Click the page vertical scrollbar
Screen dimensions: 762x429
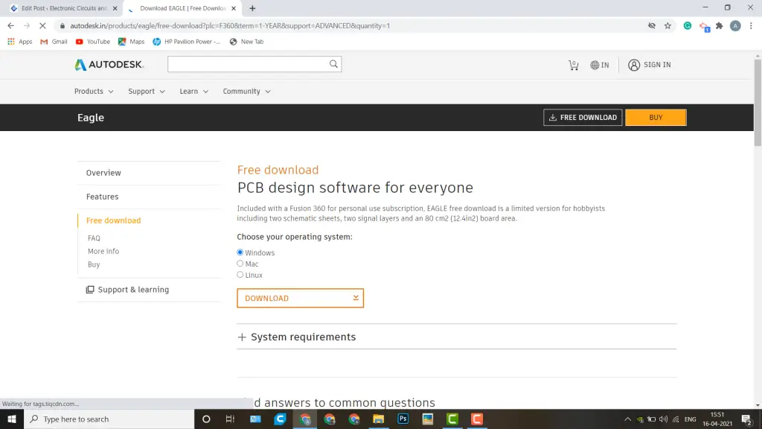[758, 102]
